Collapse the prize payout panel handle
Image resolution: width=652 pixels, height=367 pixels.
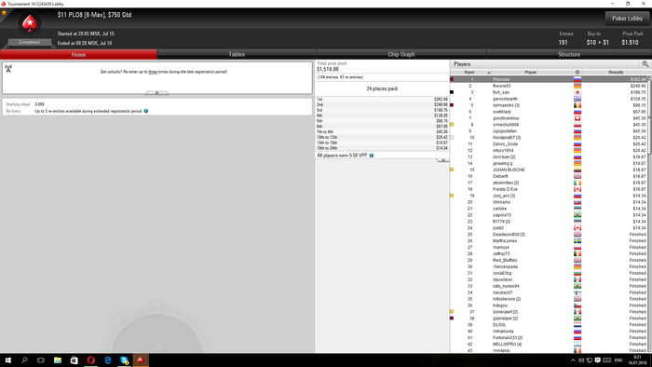pyautogui.click(x=442, y=160)
